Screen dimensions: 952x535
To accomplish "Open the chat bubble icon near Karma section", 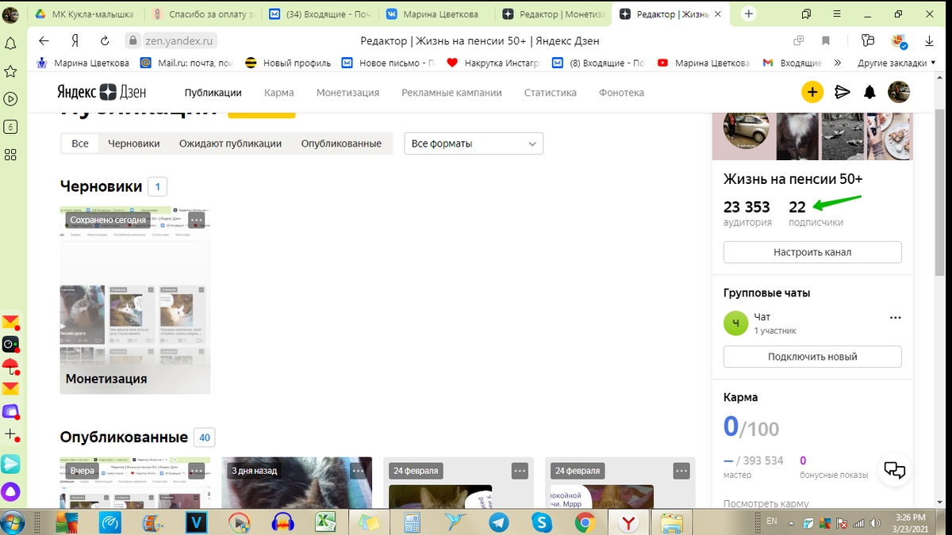I will [x=894, y=470].
